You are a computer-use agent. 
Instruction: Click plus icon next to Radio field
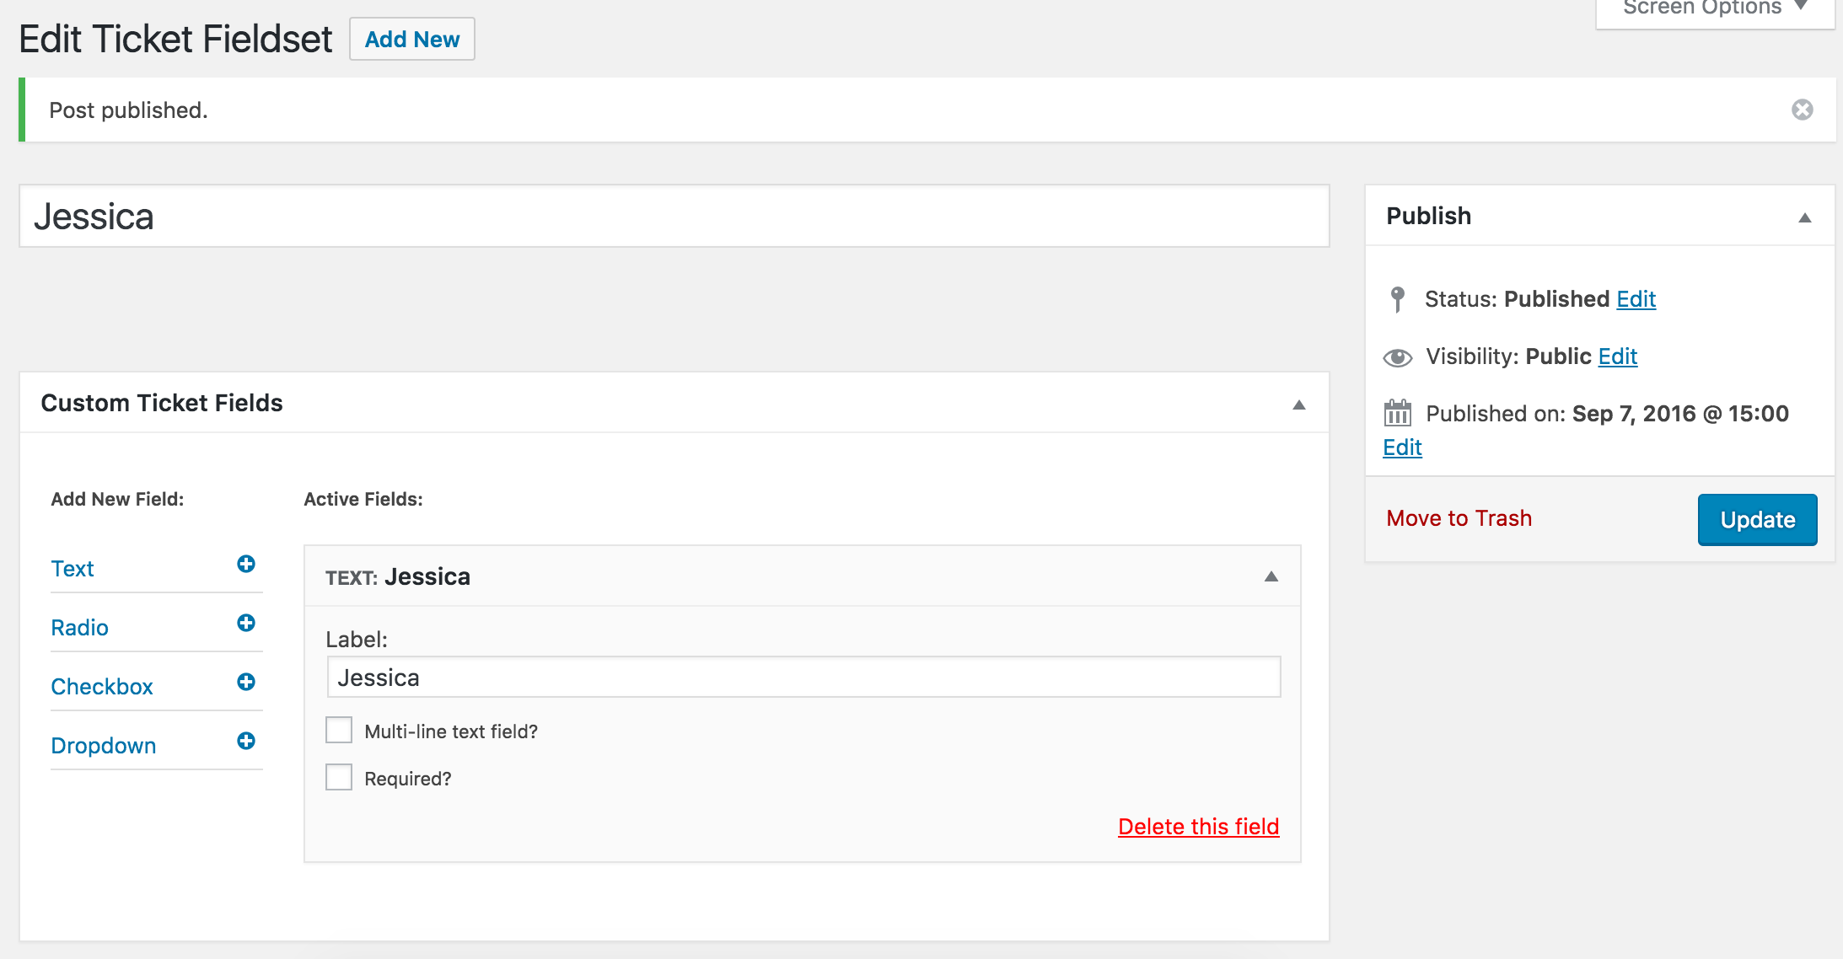tap(246, 623)
